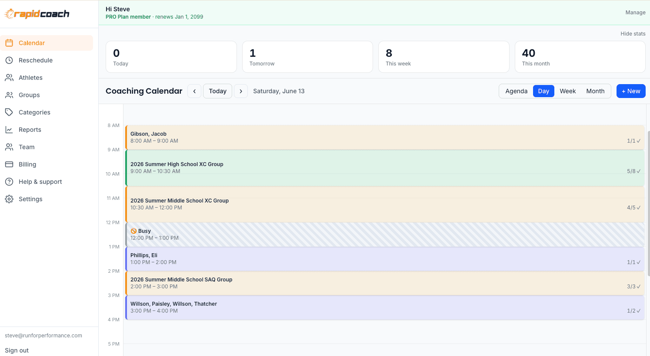The height and width of the screenshot is (356, 650).
Task: Open the Athletes page
Action: 47,78
